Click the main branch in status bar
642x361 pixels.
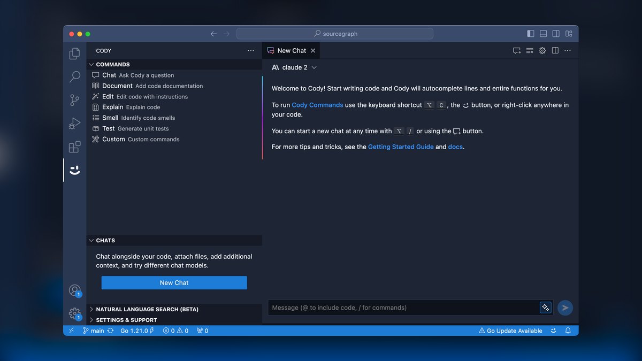94,331
